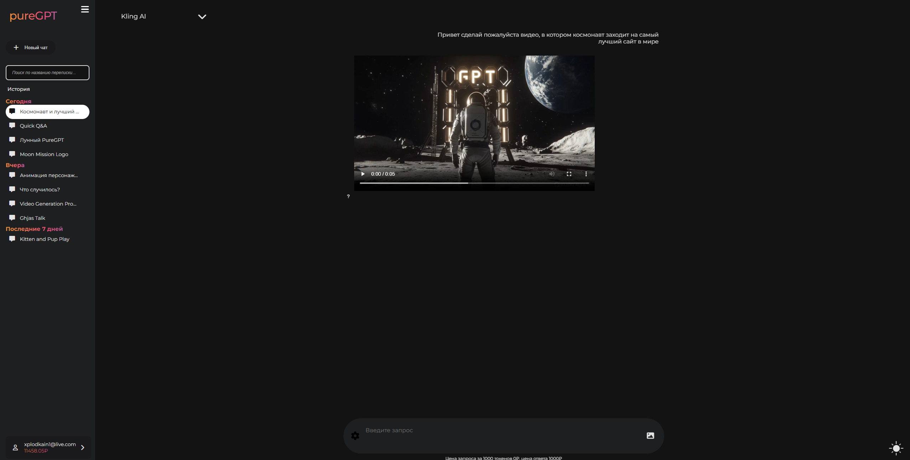
Task: Attach an image via the picture icon
Action: click(x=650, y=435)
